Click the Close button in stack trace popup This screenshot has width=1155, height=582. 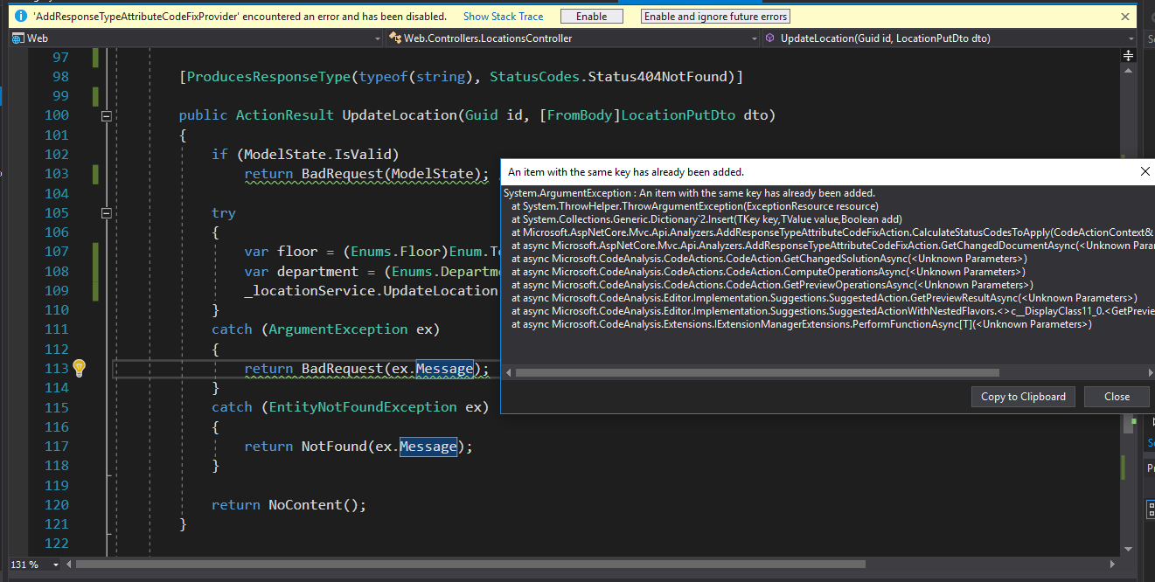pos(1117,397)
